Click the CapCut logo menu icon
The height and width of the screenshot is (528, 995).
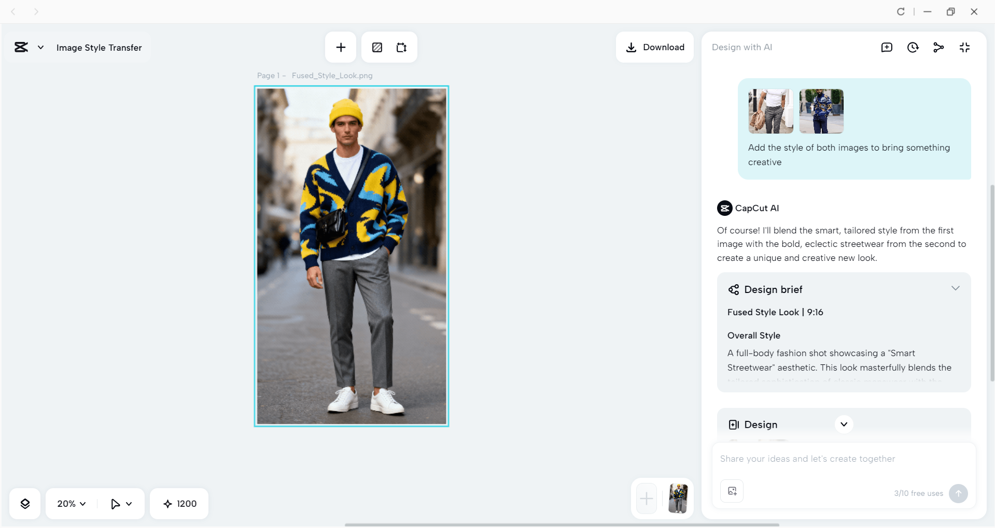coord(21,47)
